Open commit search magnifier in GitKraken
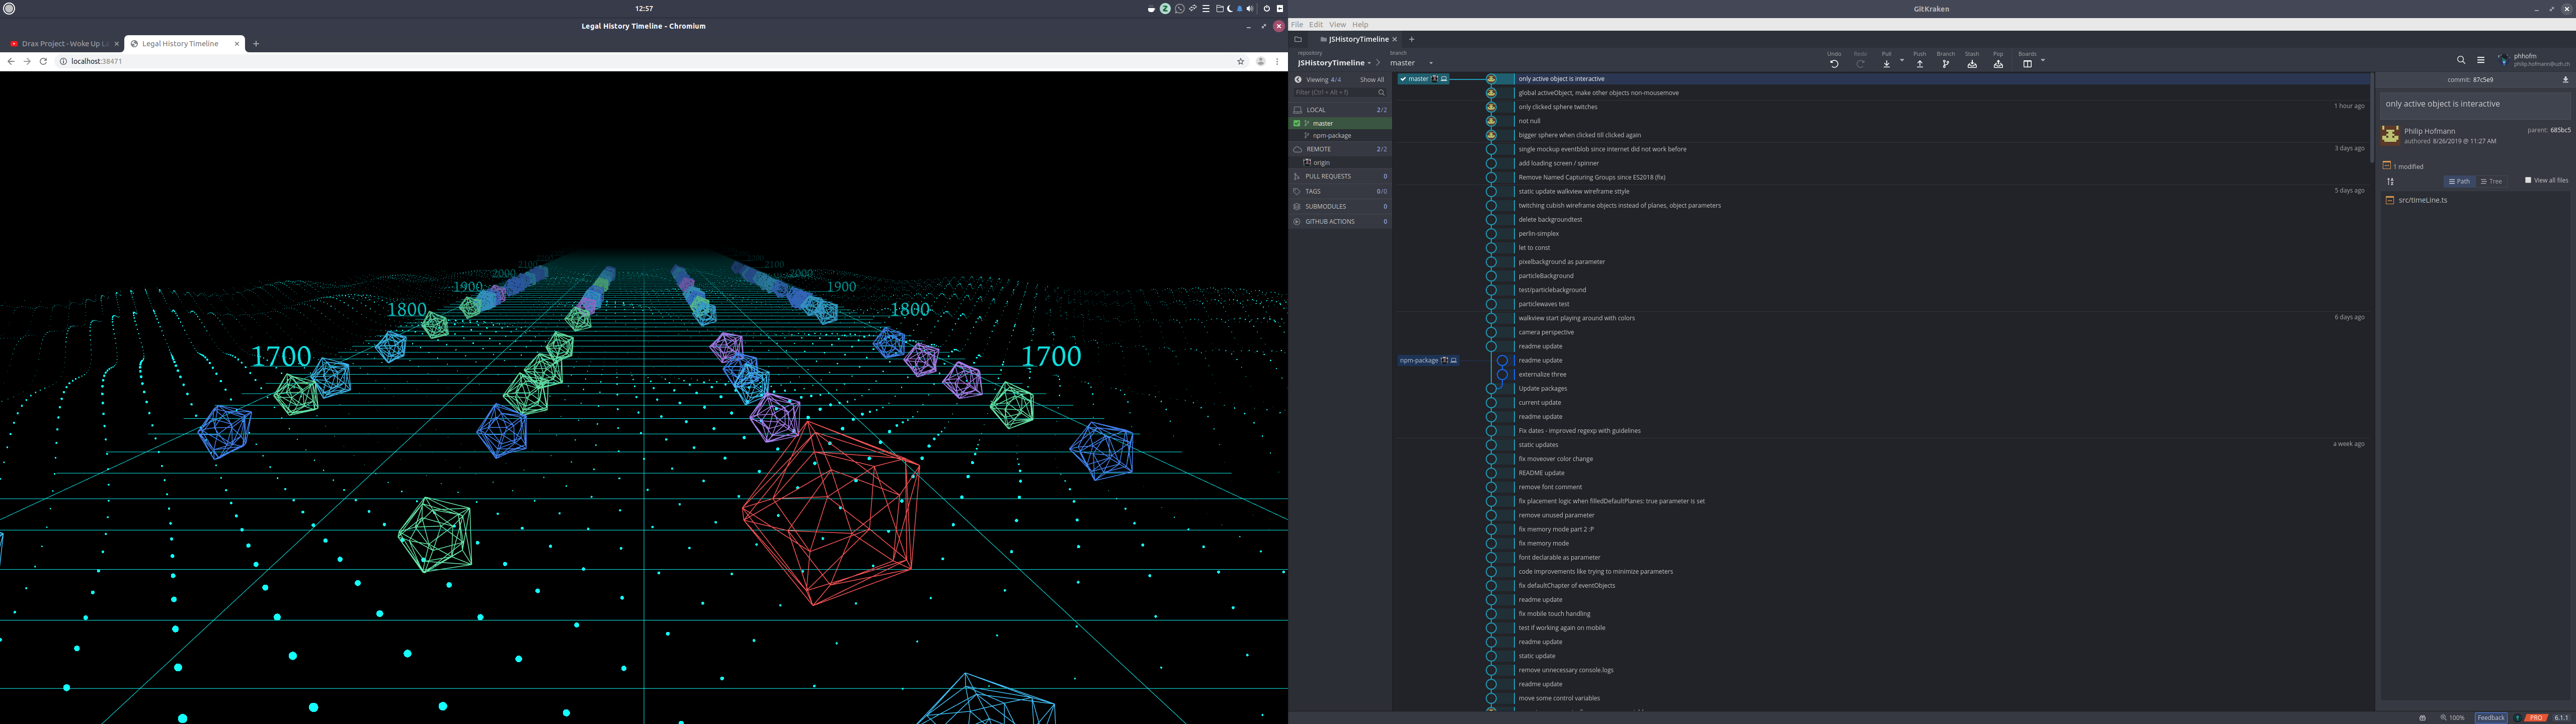 (2461, 60)
